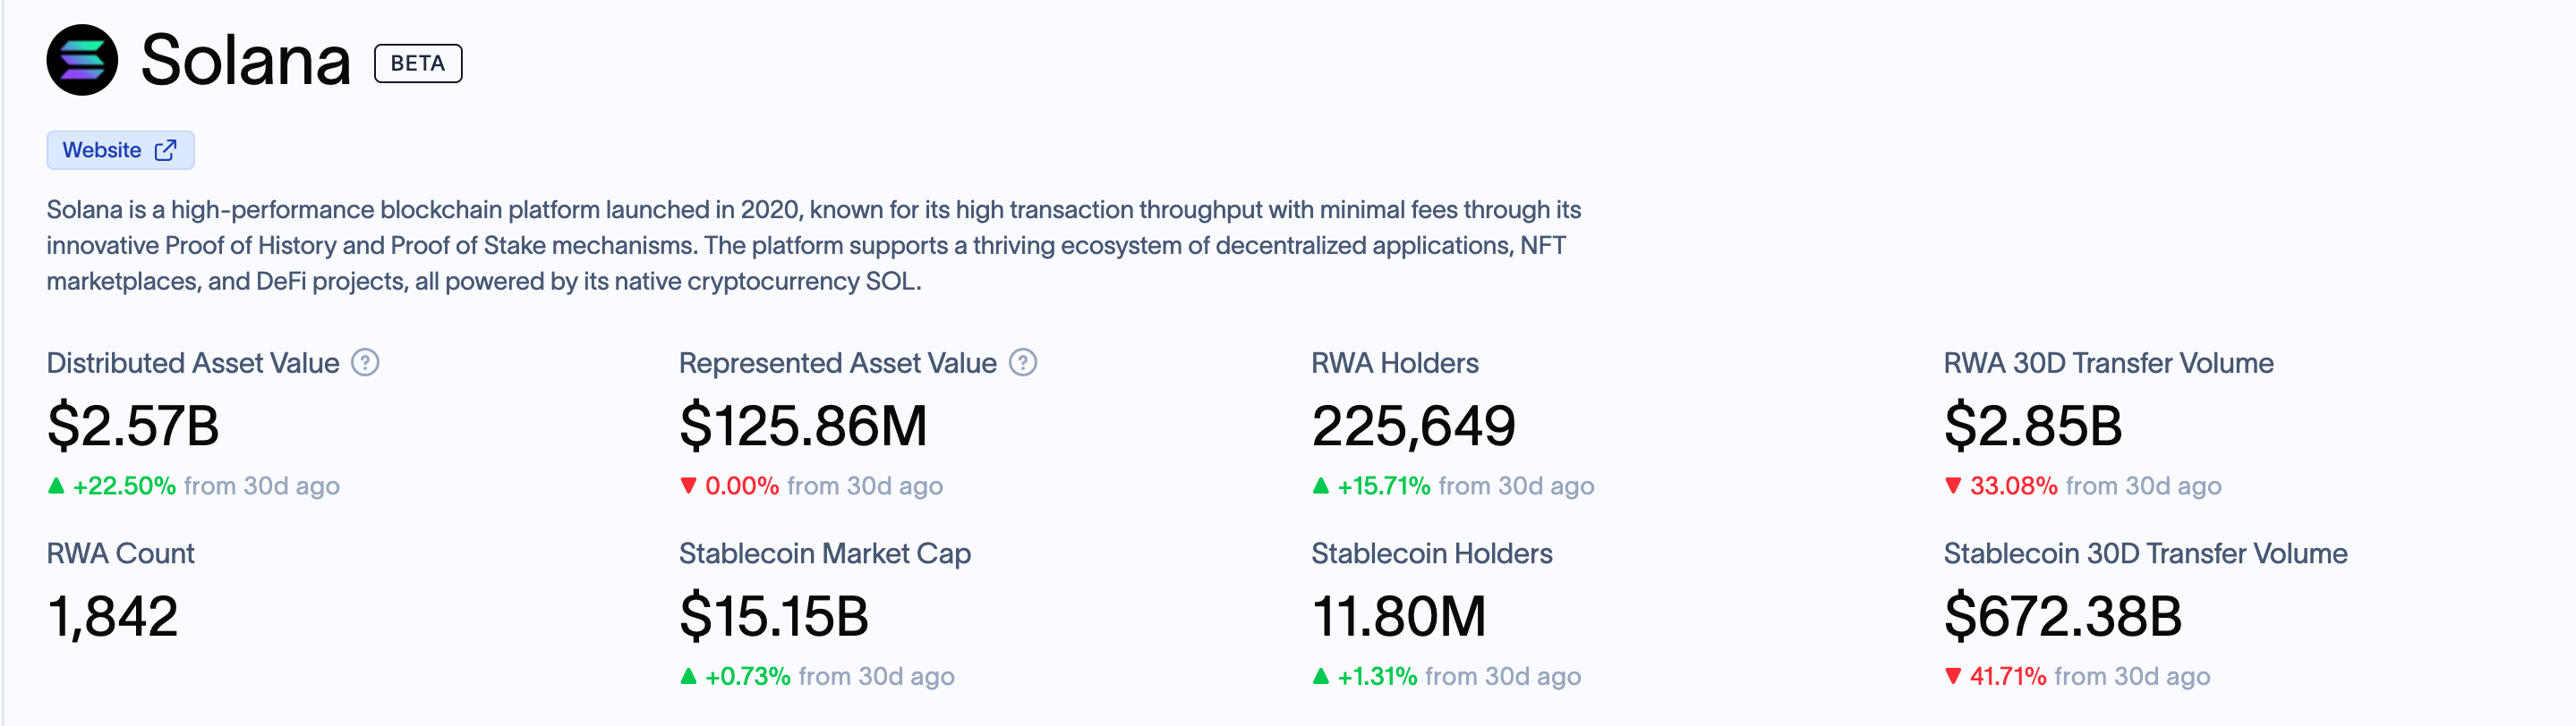Show help for Represented Asset Value
This screenshot has width=2576, height=726.
click(x=1023, y=362)
